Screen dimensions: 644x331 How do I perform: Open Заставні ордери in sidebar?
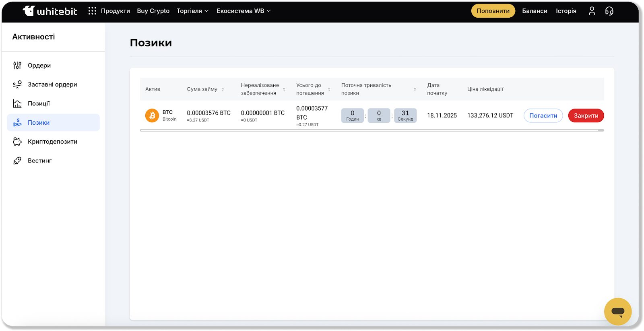52,84
